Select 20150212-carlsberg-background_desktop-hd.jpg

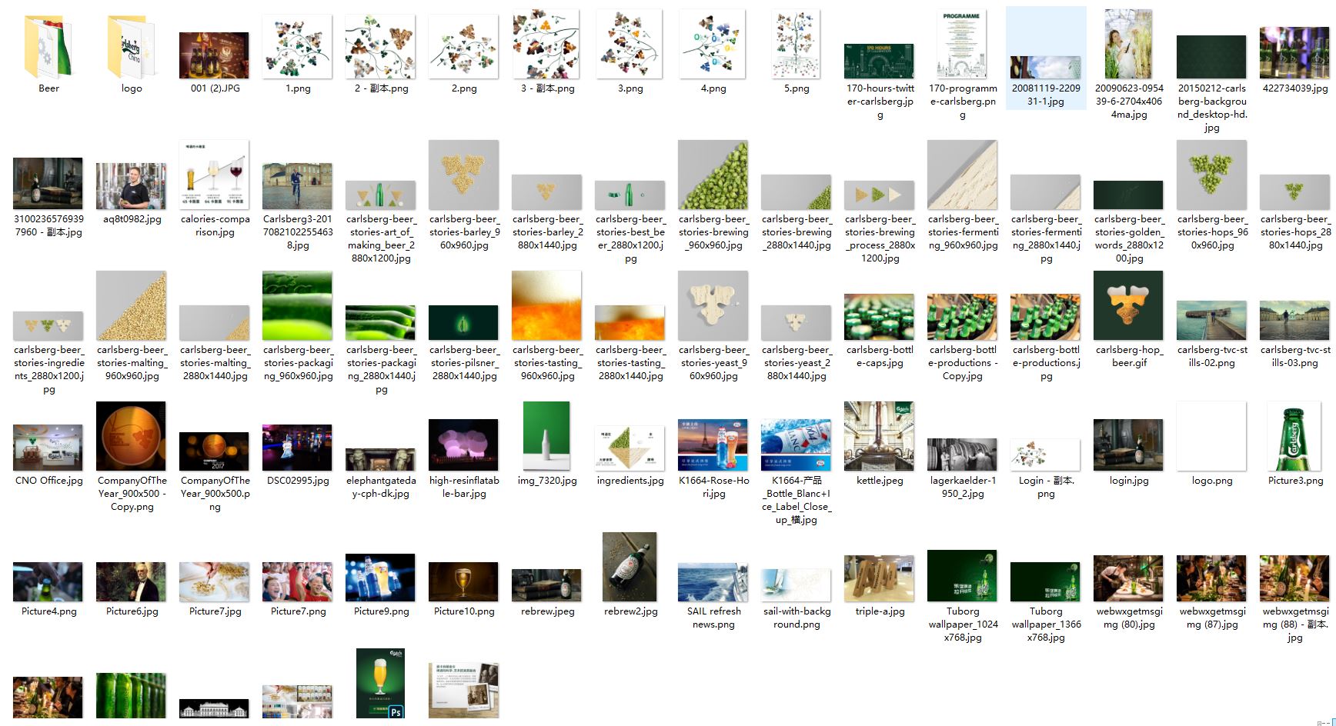tap(1211, 57)
